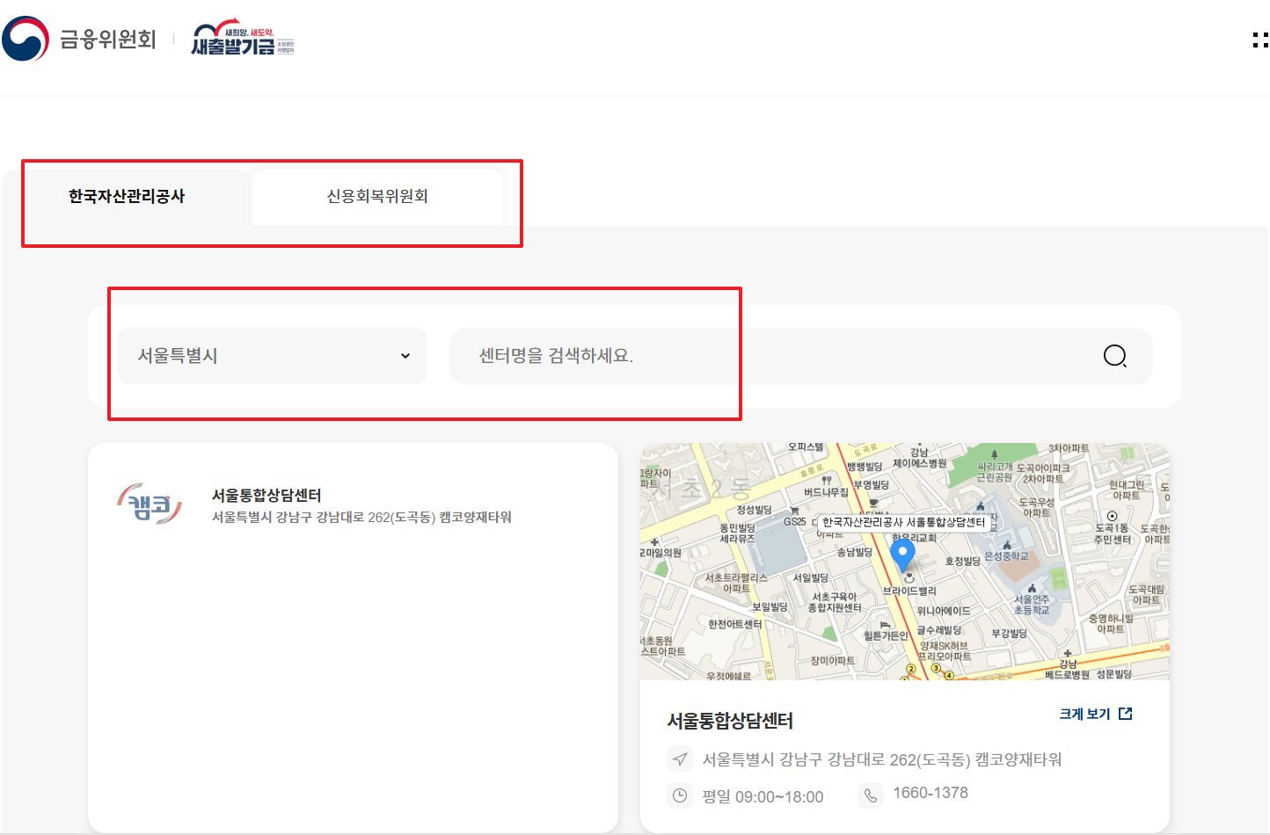Screen dimensions: 1270x835
Task: Click the external link icon beside 크게 보기
Action: point(1125,714)
